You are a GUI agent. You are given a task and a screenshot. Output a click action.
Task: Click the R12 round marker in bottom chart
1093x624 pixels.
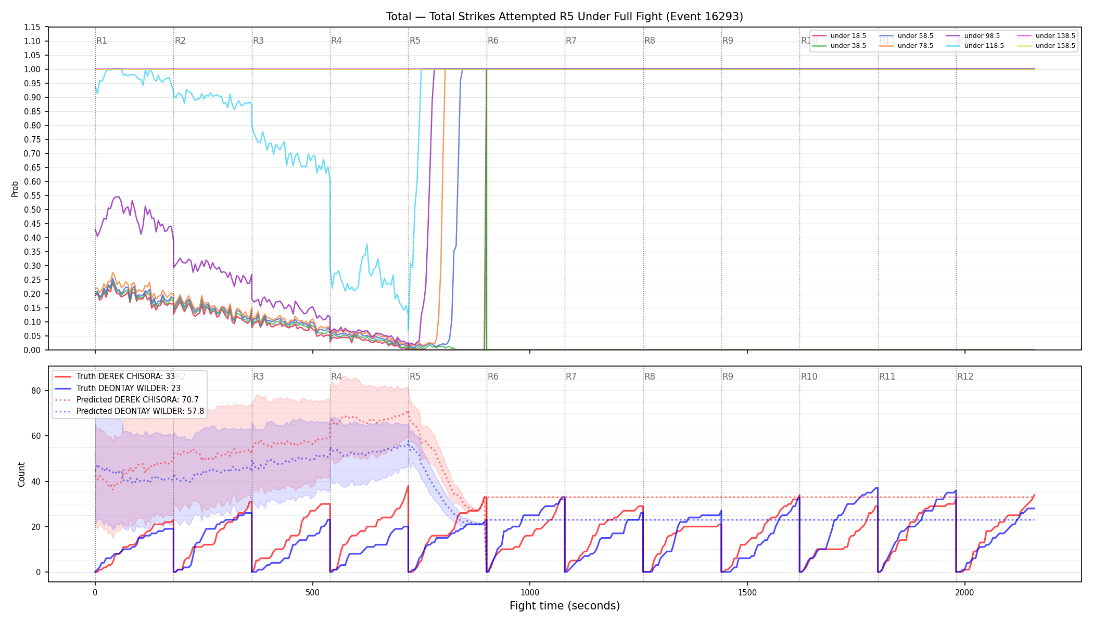(x=965, y=376)
